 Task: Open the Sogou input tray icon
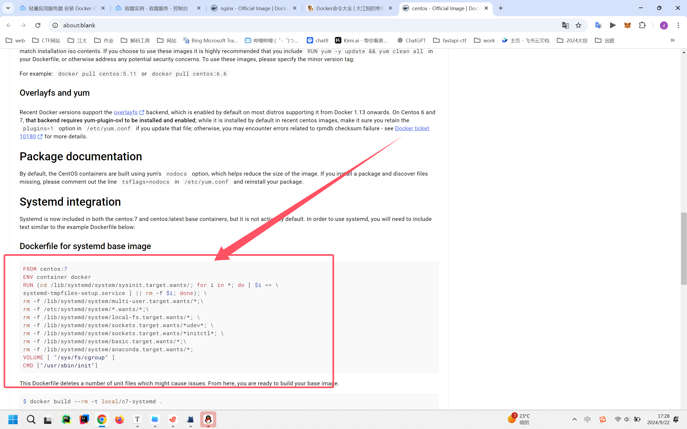point(602,419)
